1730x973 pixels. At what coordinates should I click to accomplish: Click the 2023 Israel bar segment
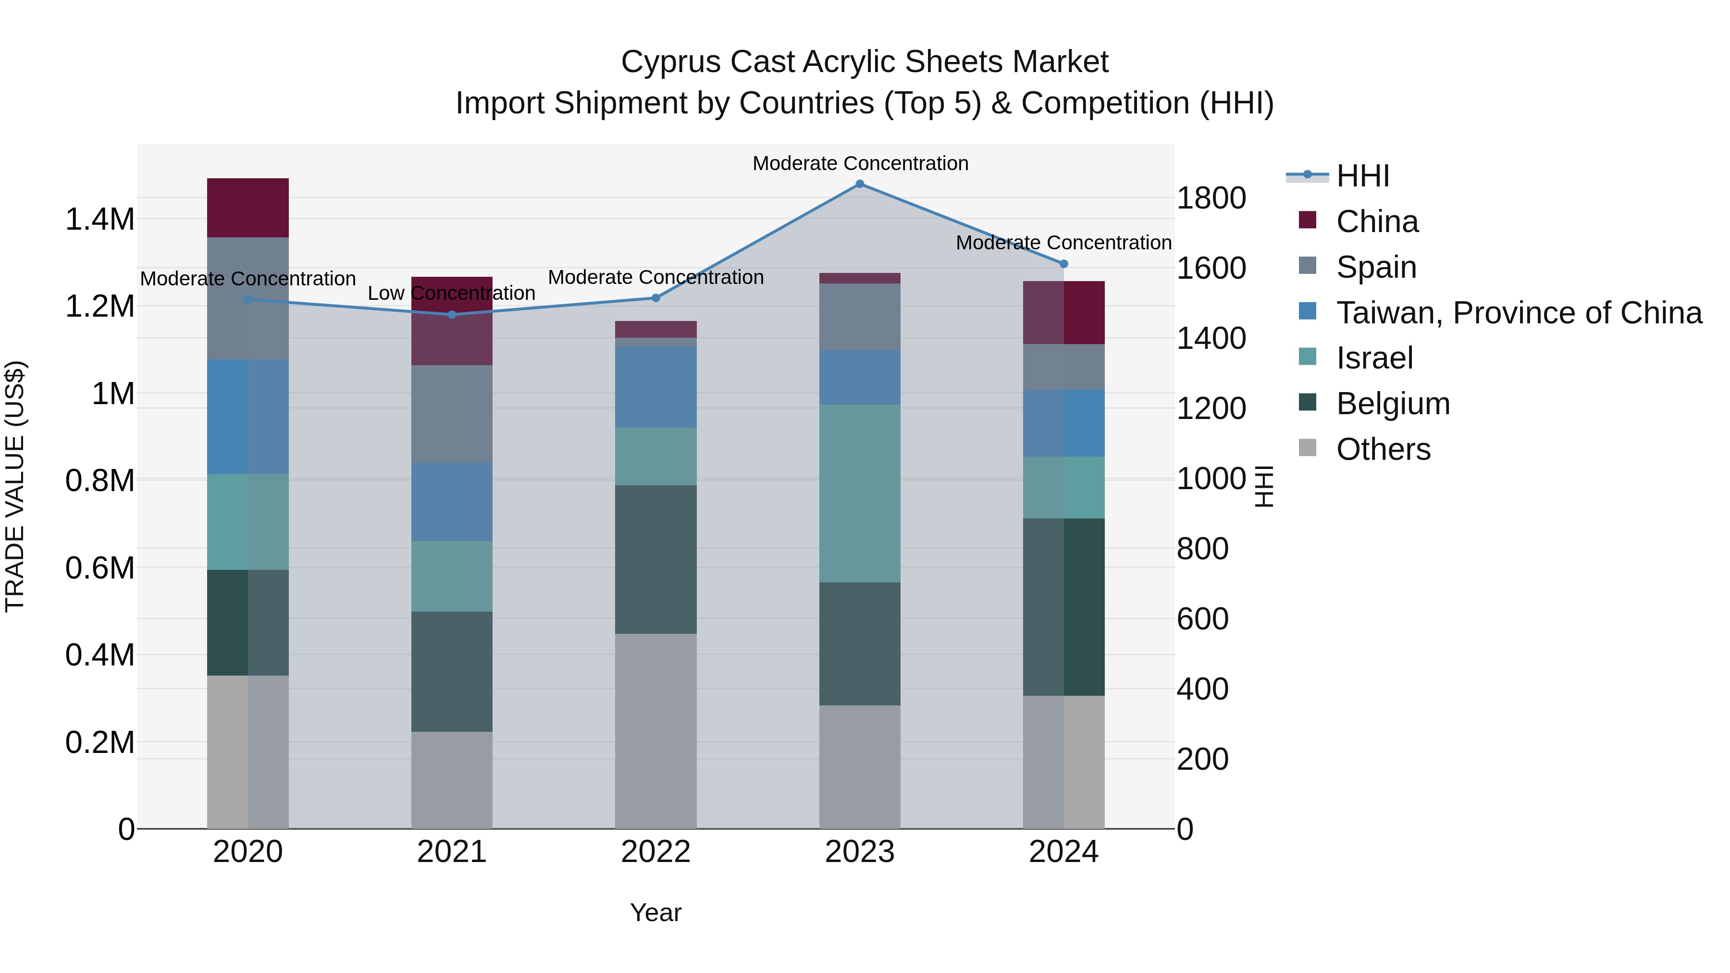(860, 493)
